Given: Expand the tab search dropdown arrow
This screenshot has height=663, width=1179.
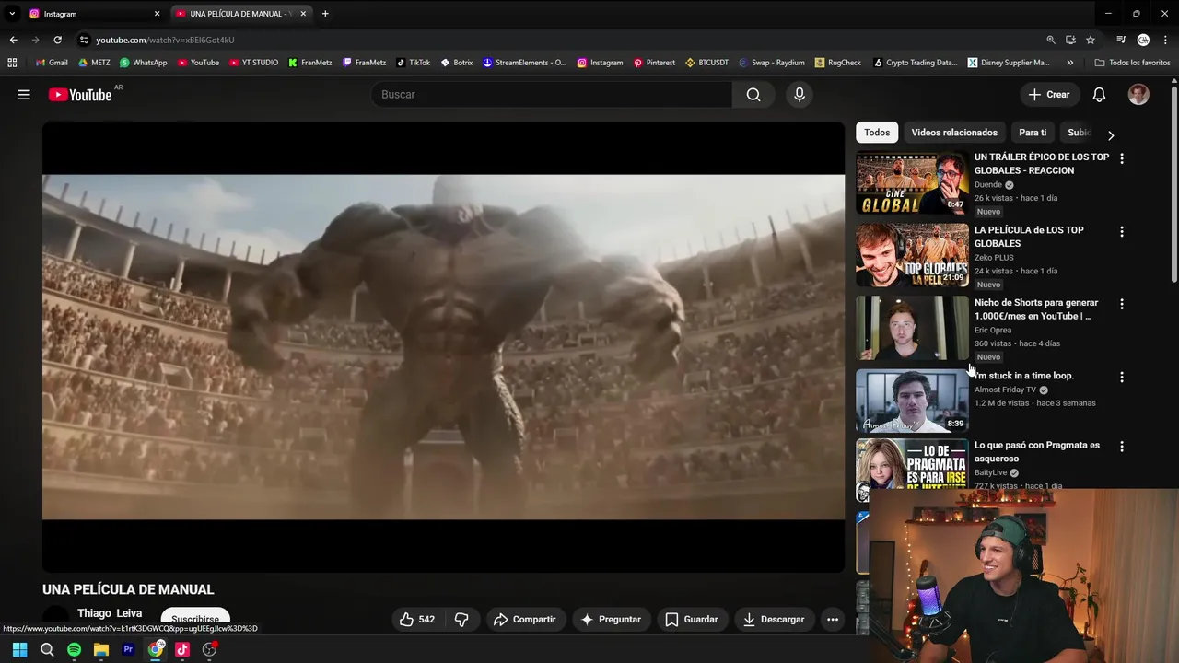Looking at the screenshot, I should click(12, 14).
